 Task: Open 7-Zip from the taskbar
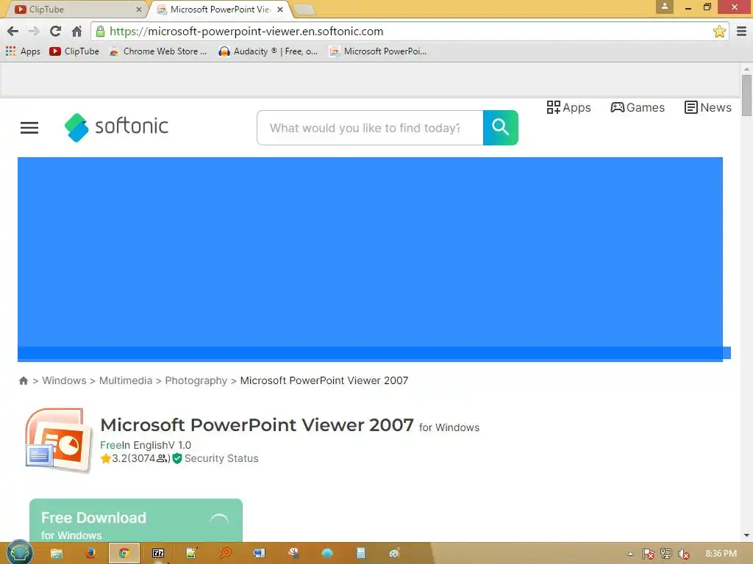coord(158,554)
